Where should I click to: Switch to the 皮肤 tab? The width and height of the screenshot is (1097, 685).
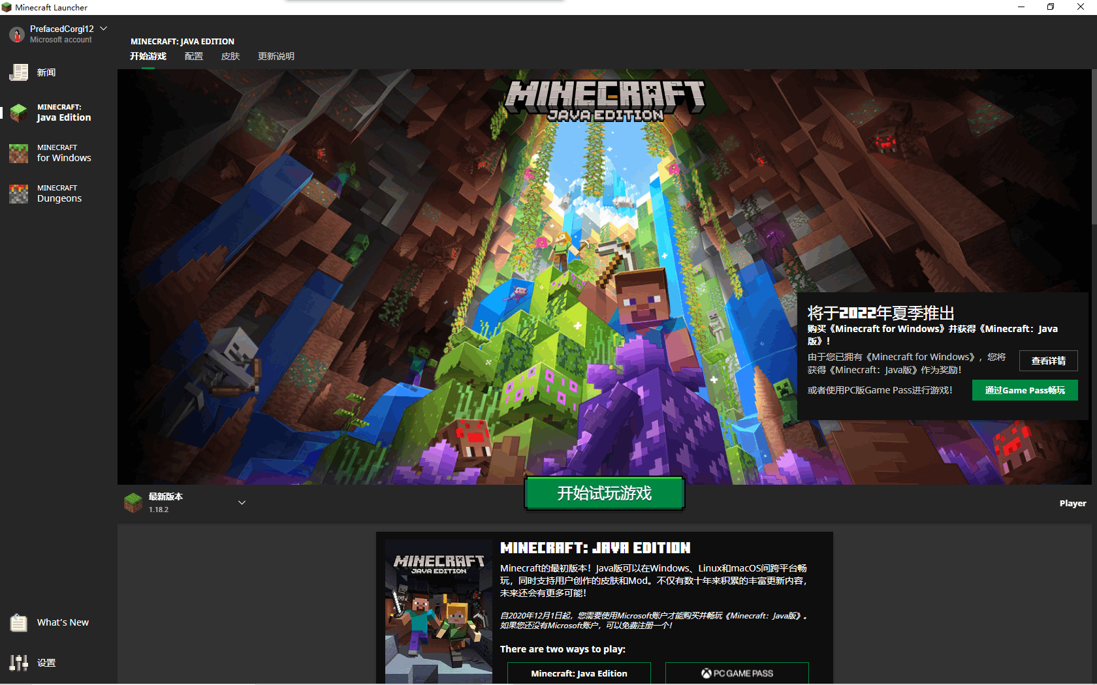[x=231, y=56]
